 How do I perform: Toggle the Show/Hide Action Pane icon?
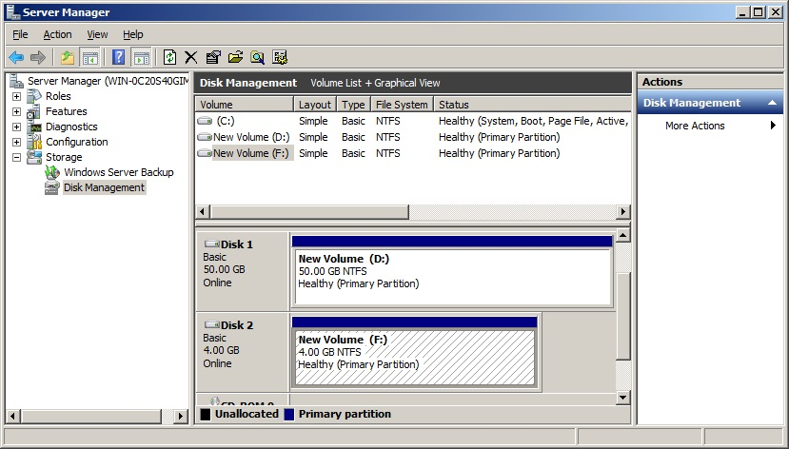tap(142, 57)
